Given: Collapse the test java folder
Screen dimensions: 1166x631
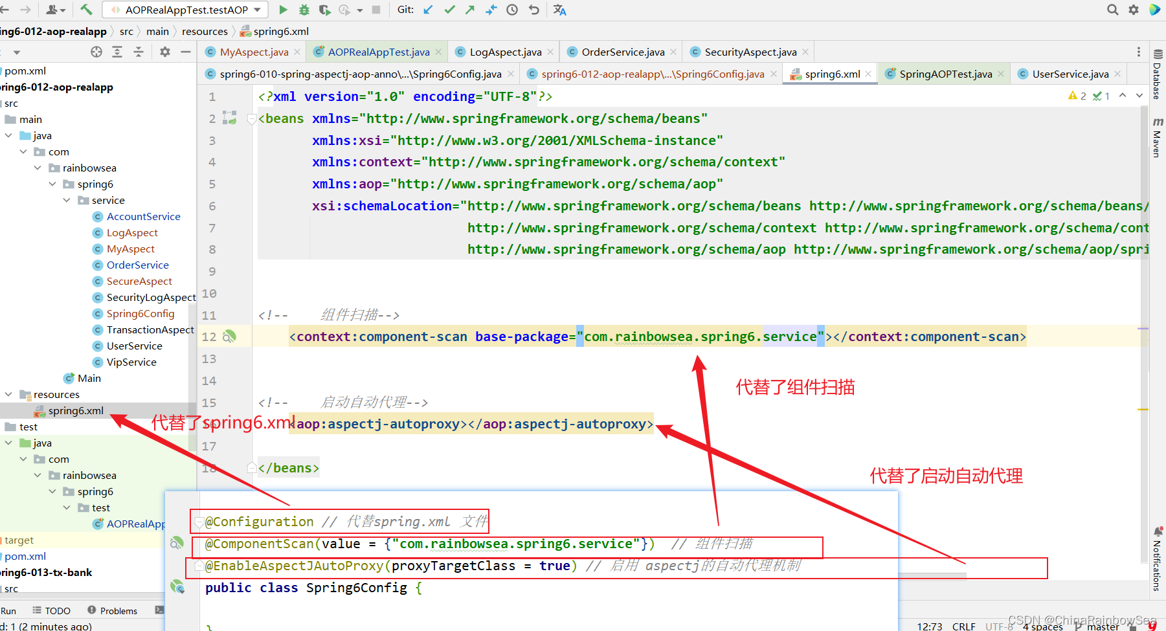Looking at the screenshot, I should [x=8, y=443].
